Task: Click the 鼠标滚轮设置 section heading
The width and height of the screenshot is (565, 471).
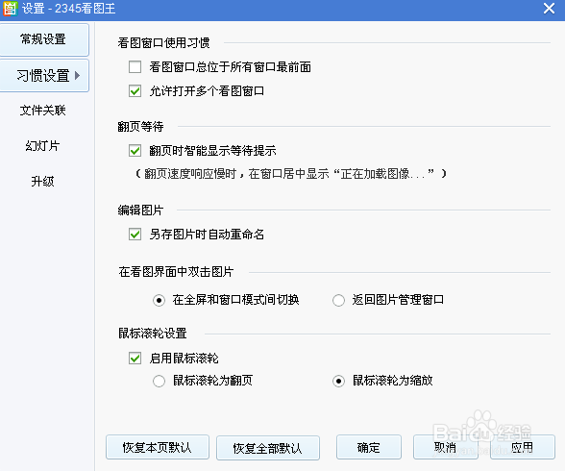Action: (x=153, y=334)
